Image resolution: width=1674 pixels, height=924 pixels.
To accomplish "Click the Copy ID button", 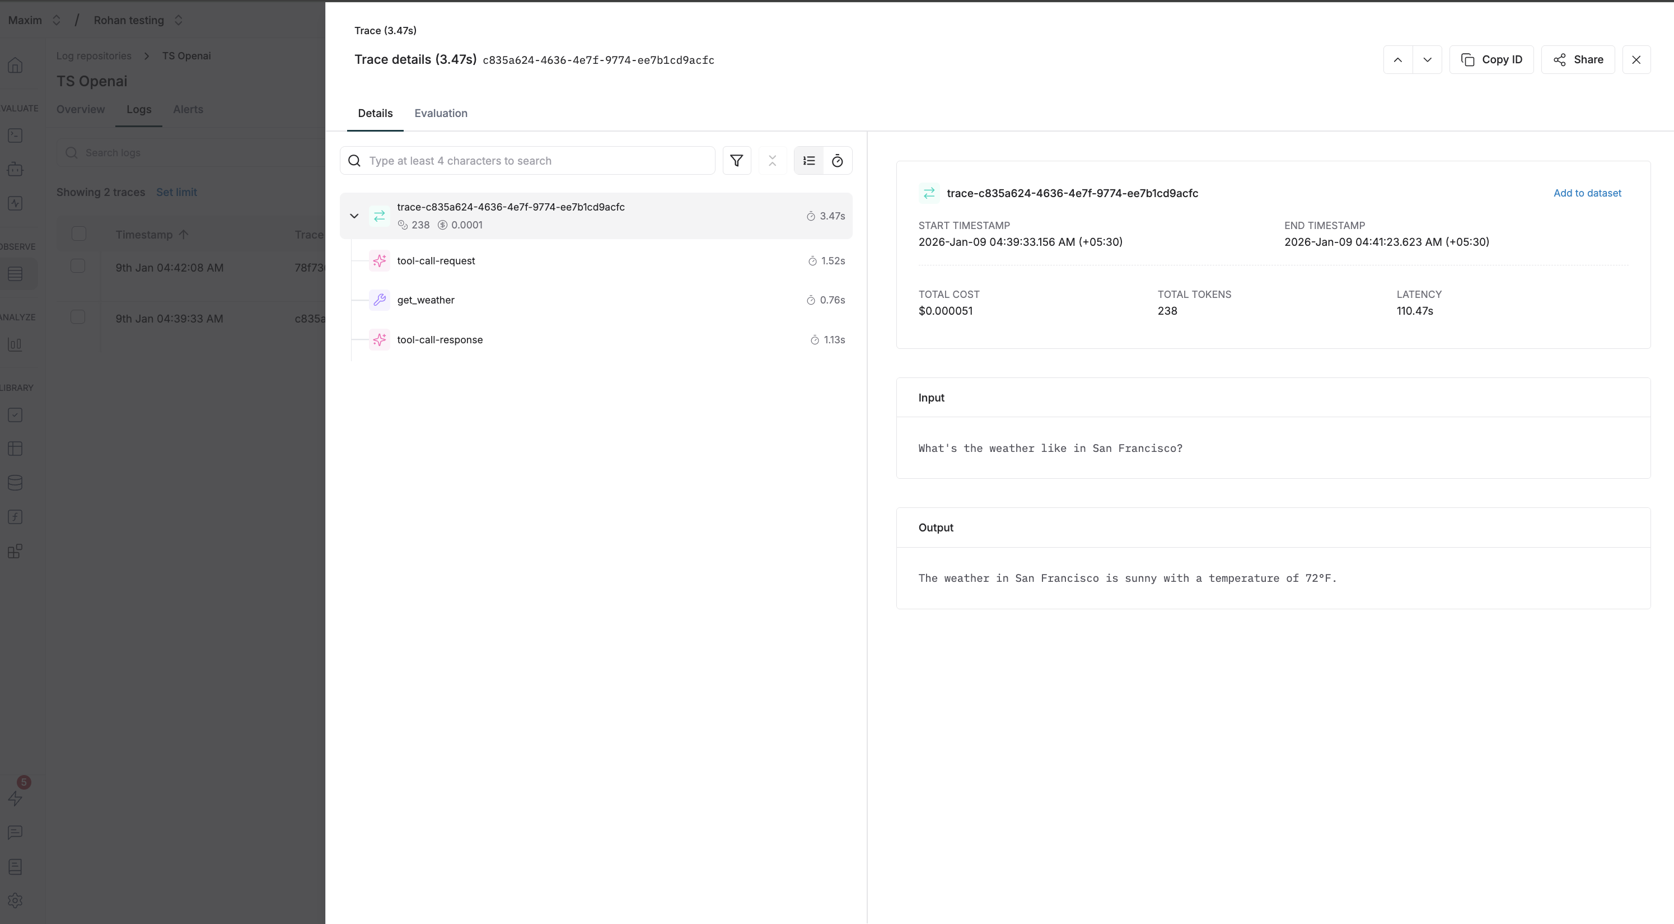I will coord(1491,59).
